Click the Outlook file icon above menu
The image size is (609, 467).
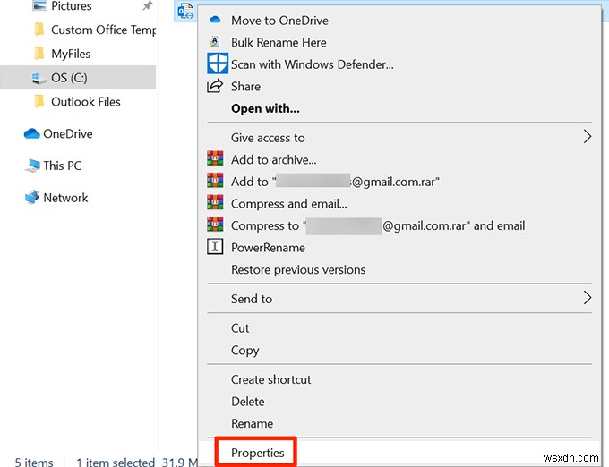point(185,11)
